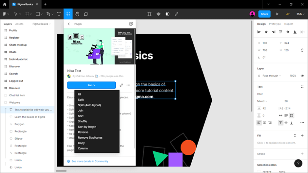The height and width of the screenshot is (173, 308).
Task: Select the Hand tool
Action: tap(77, 14)
